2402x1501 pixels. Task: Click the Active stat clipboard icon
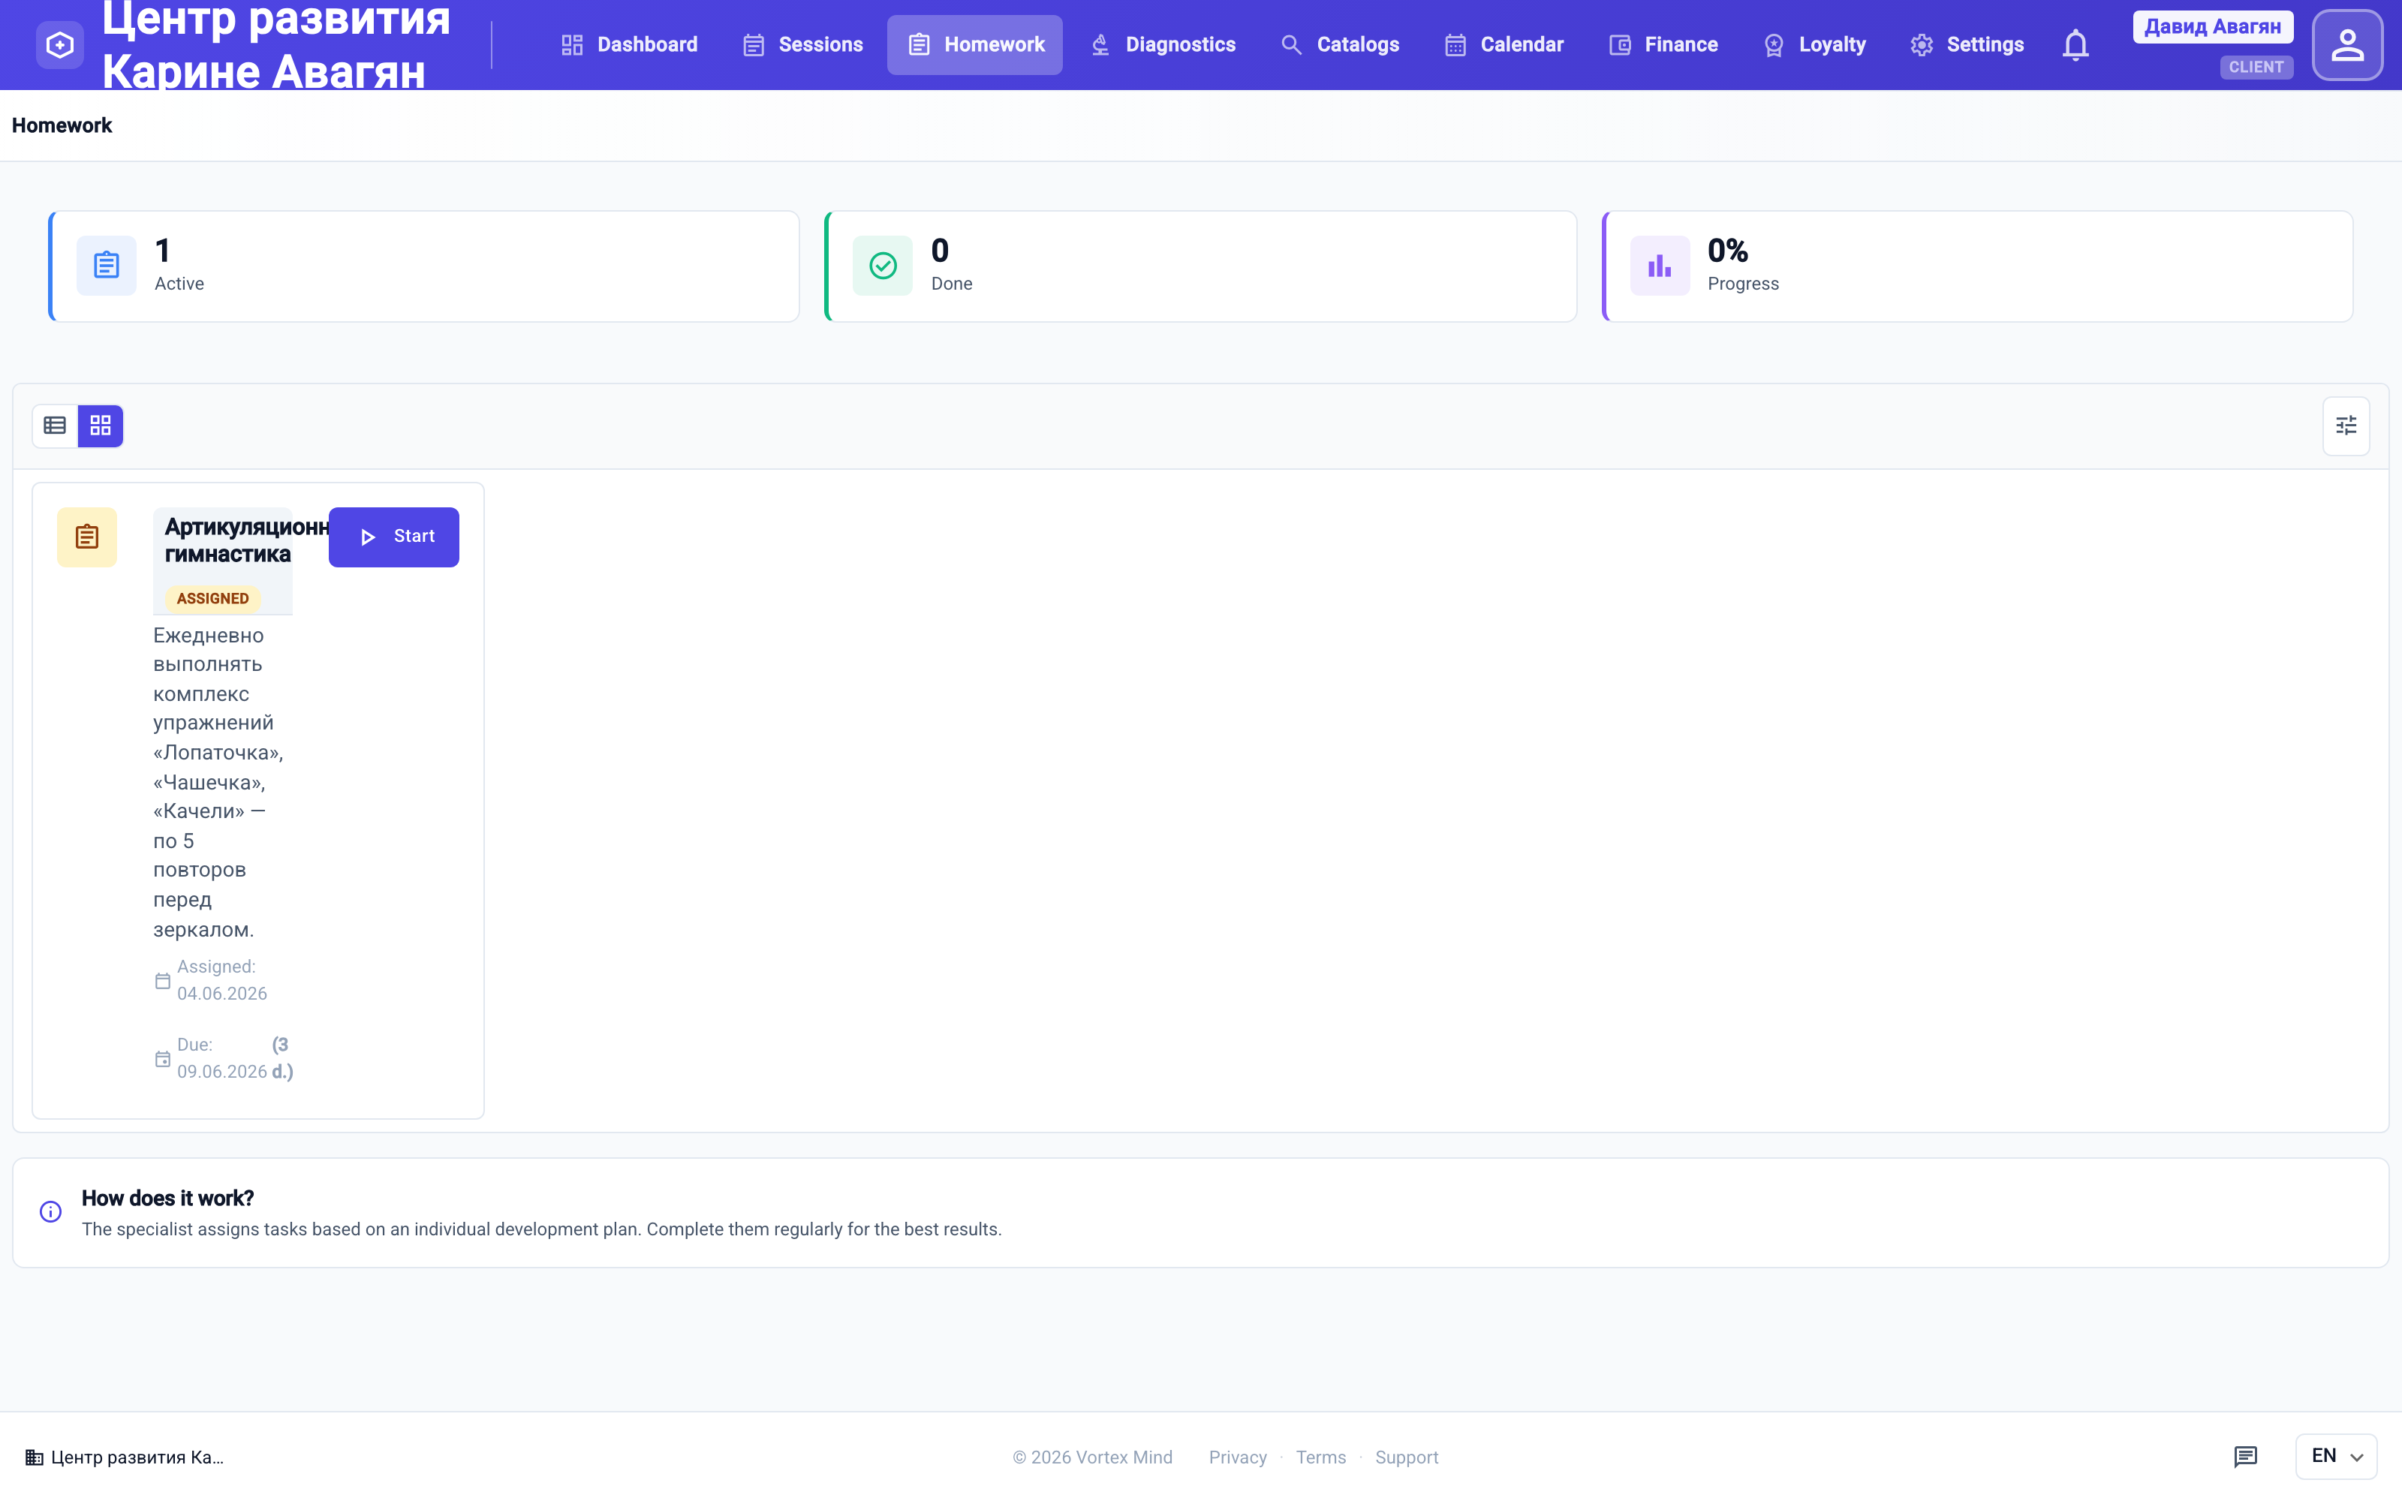[106, 265]
